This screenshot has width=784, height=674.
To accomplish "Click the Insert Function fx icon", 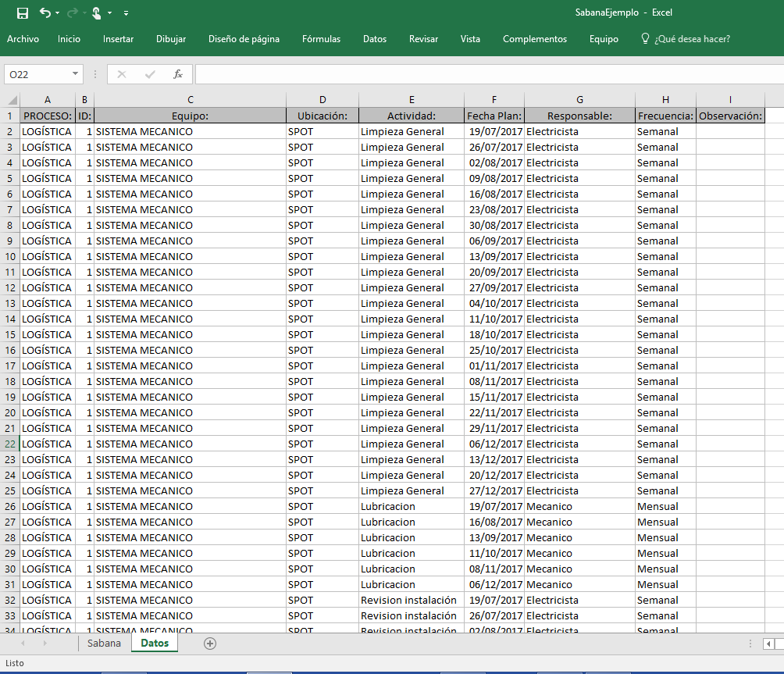I will click(x=178, y=74).
